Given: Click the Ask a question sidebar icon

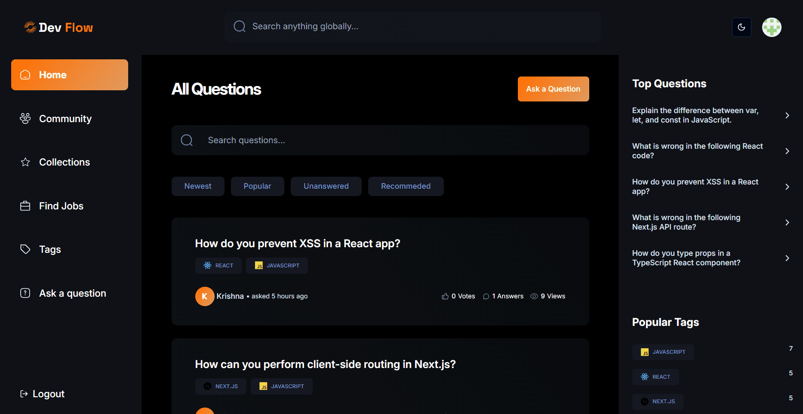Looking at the screenshot, I should (25, 293).
